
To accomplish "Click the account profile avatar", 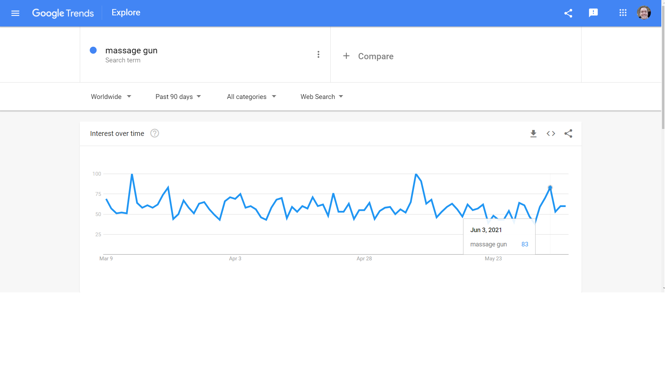I will coord(644,13).
